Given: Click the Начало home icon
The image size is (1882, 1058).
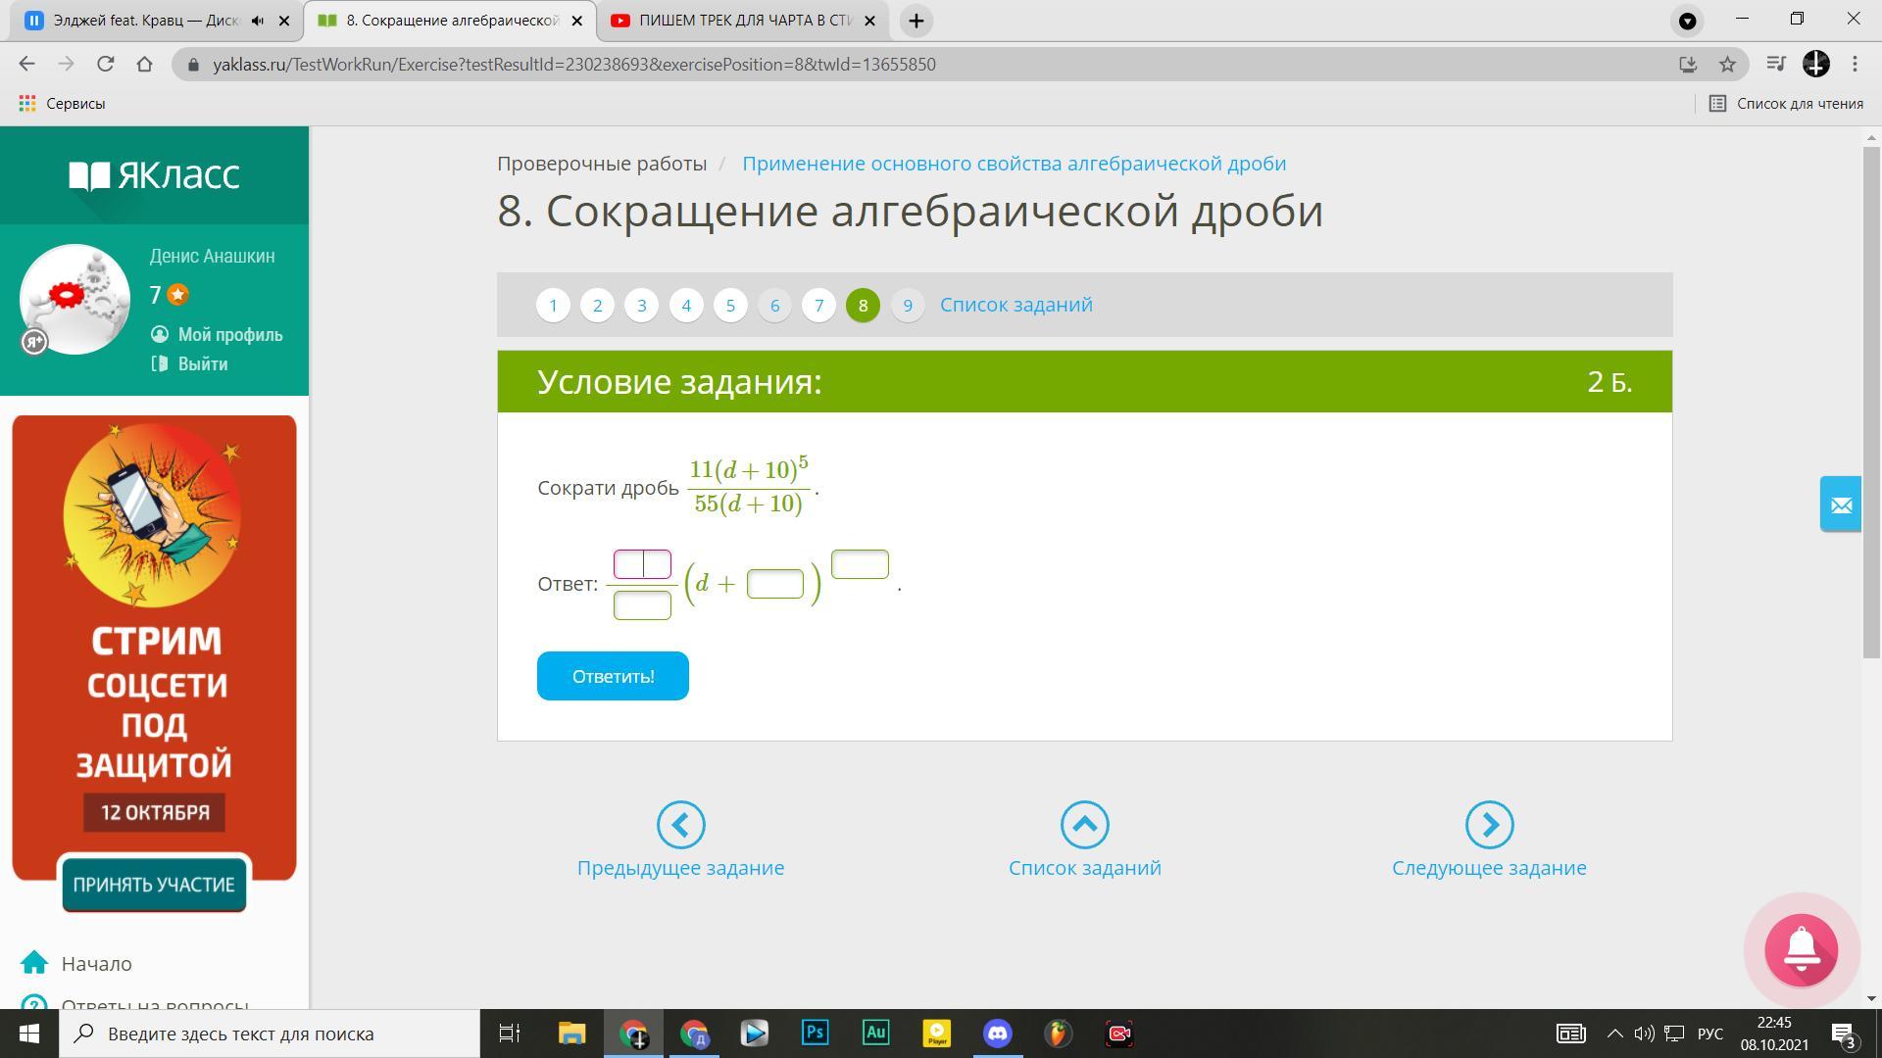Looking at the screenshot, I should tap(34, 963).
